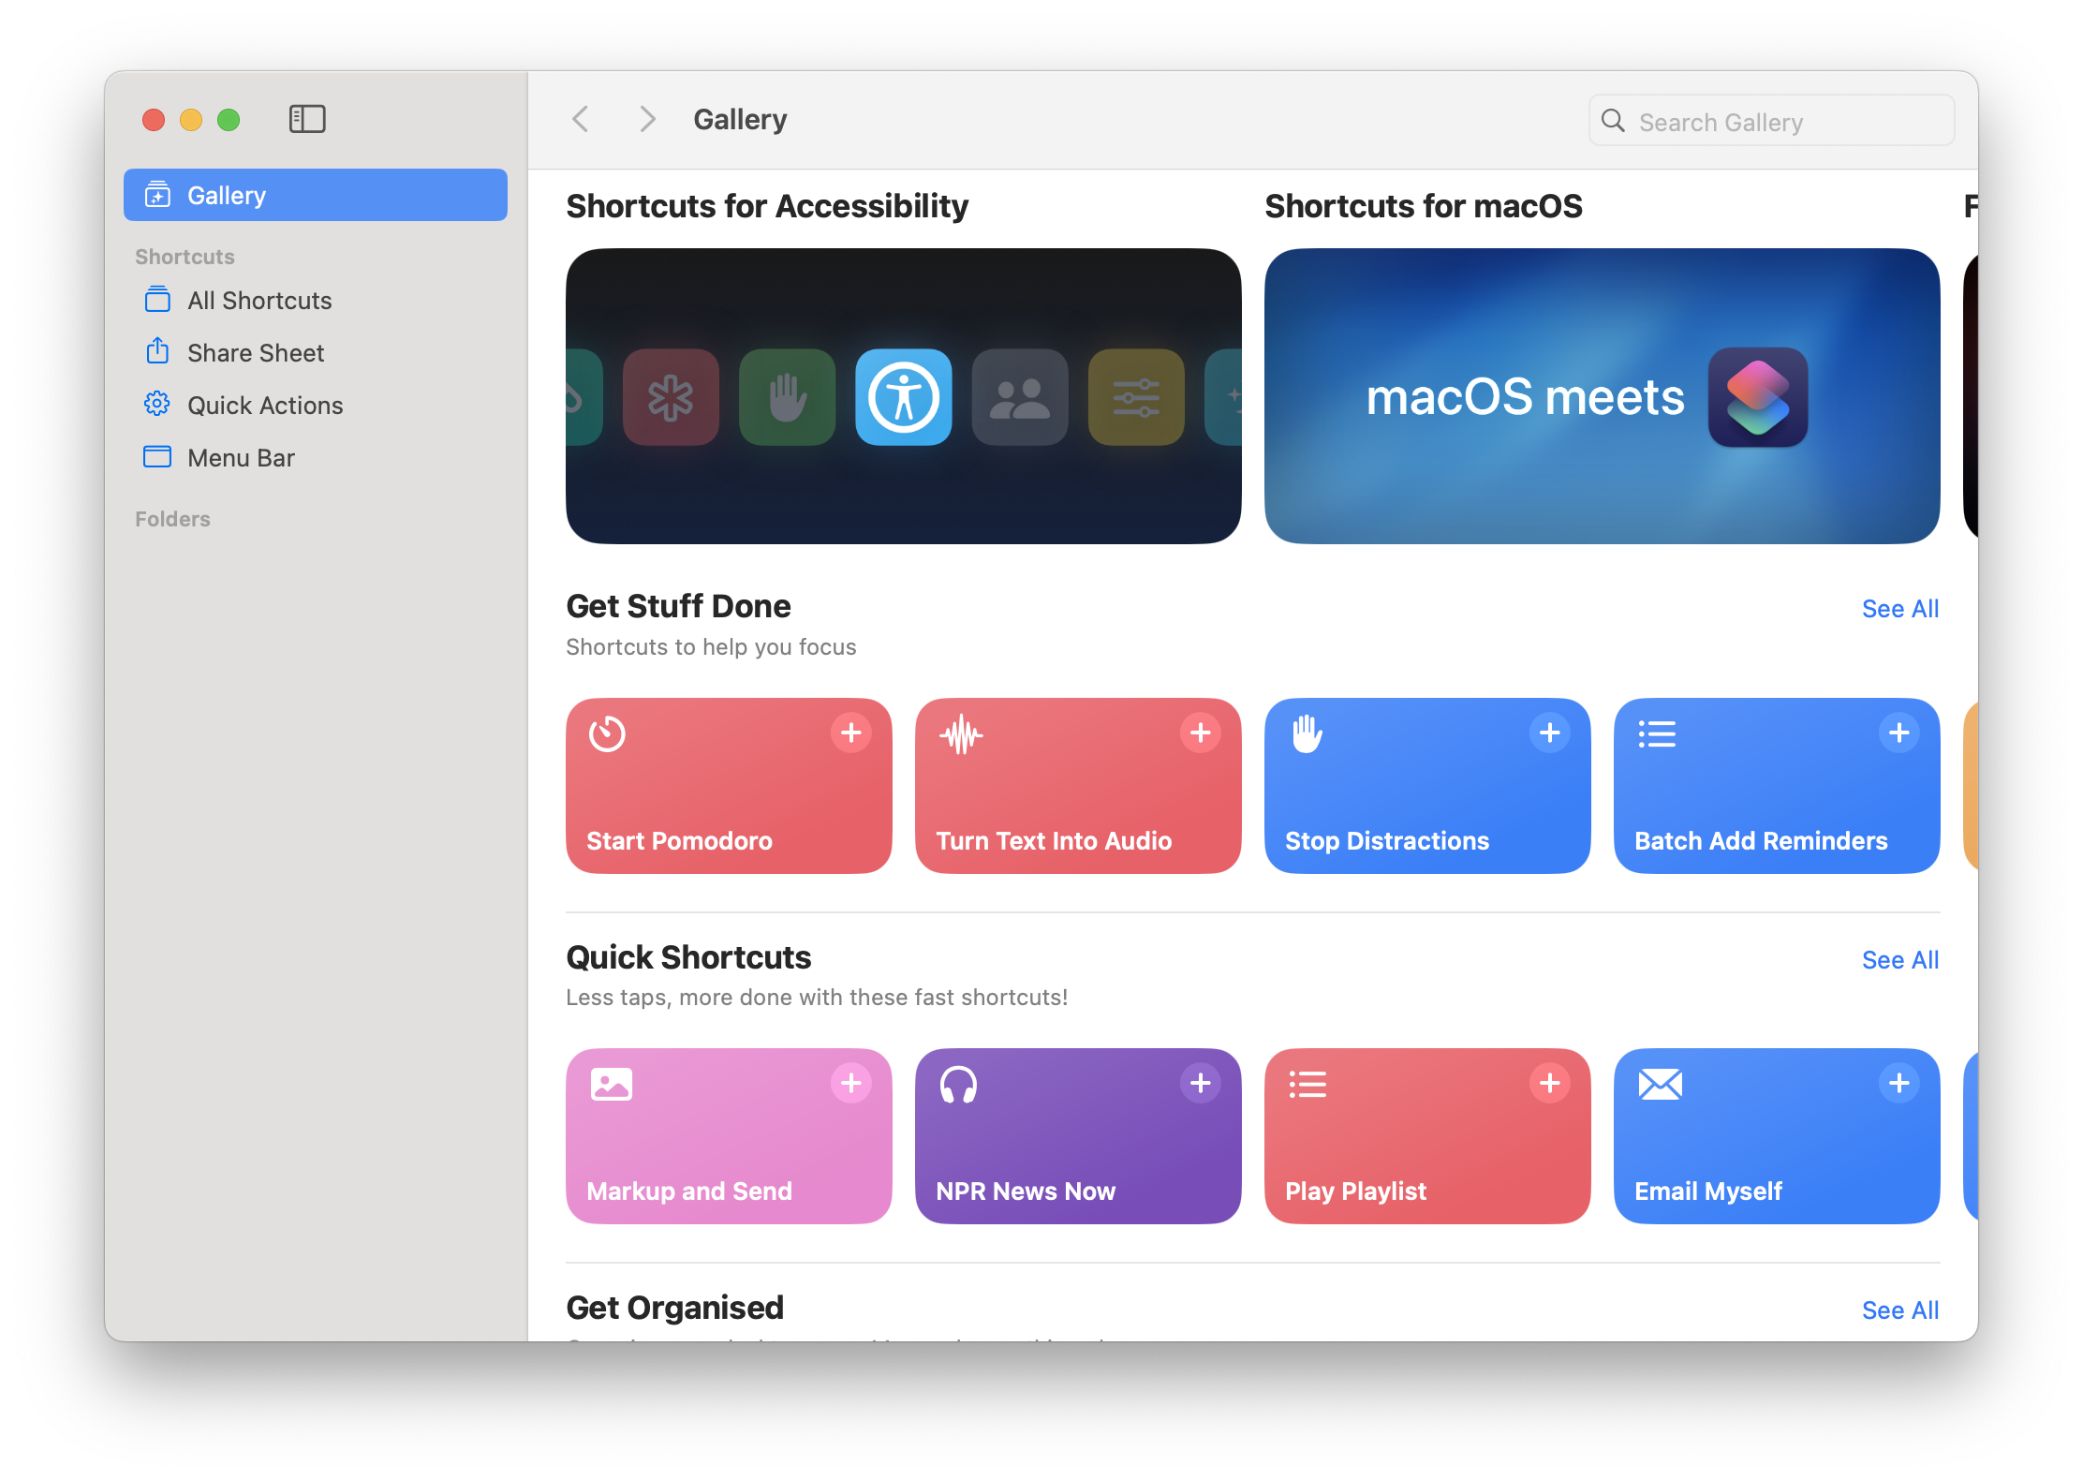Open All Shortcuts in sidebar
The image size is (2083, 1480).
point(259,301)
